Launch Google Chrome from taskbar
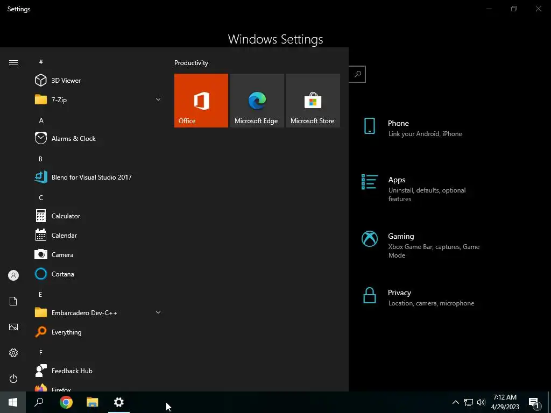 point(66,402)
